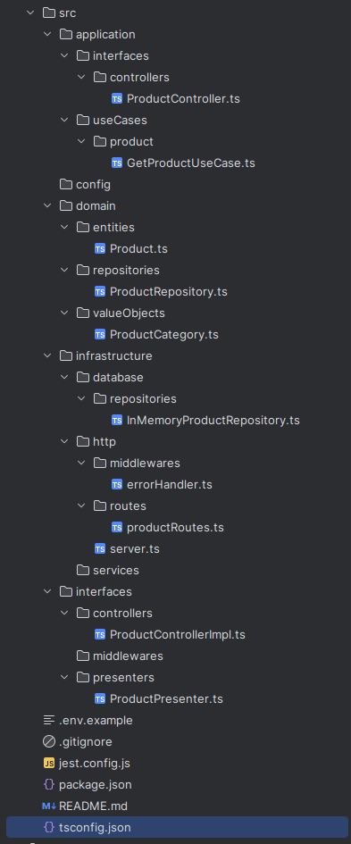This screenshot has height=844, width=351.
Task: Click the ignore icon of .gitignore
Action: [49, 741]
